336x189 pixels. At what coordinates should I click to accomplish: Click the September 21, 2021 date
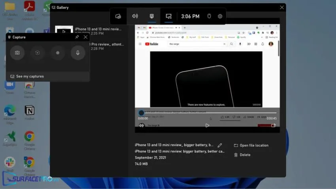point(150,157)
